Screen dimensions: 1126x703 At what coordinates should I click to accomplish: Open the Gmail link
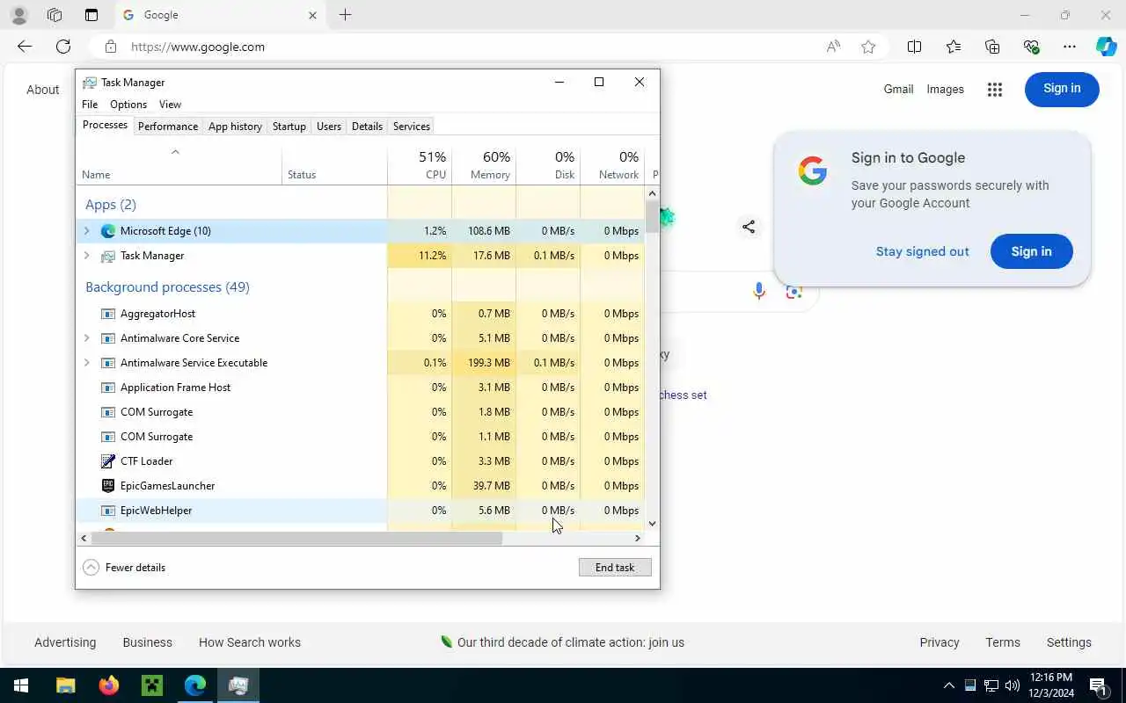898,89
